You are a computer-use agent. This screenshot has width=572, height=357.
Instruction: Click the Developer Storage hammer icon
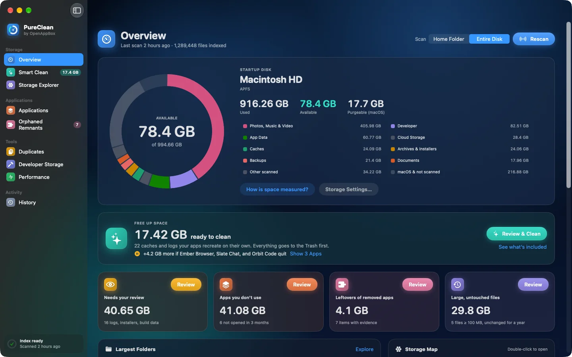[11, 164]
